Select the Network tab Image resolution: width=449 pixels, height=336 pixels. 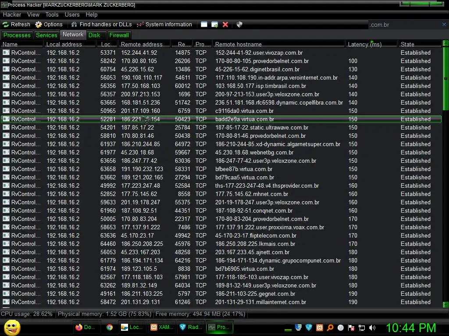[73, 35]
